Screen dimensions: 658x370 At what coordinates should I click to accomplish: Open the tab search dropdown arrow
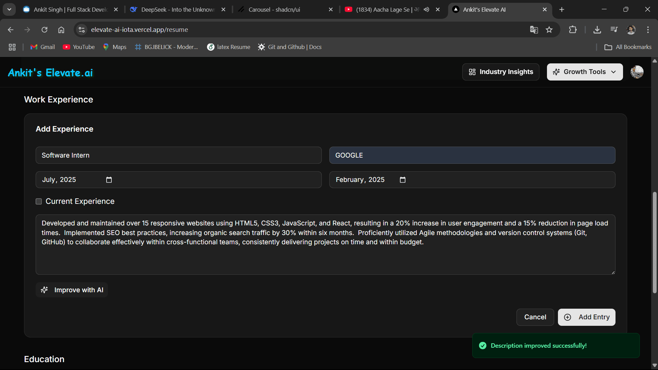point(10,10)
